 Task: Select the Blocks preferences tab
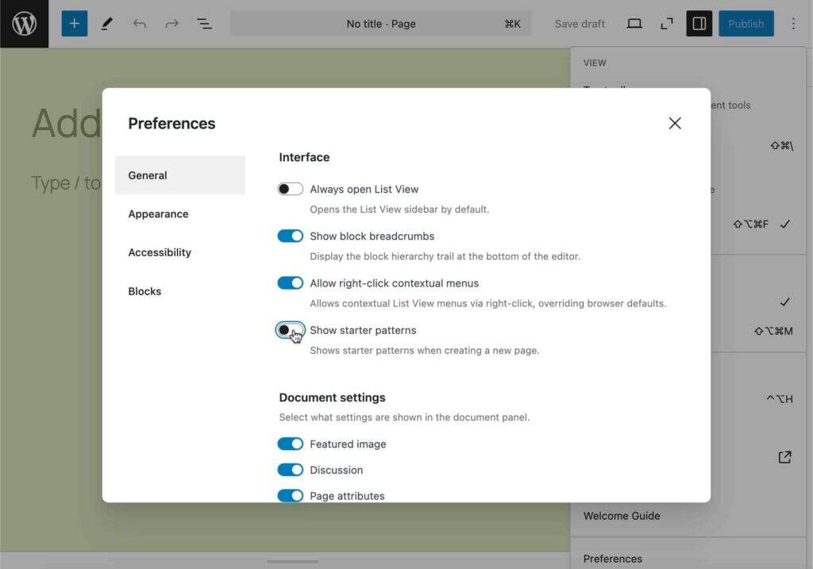click(144, 291)
